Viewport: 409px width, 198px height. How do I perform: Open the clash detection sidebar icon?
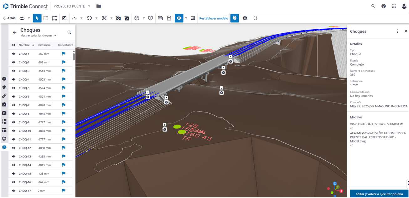pos(4,147)
